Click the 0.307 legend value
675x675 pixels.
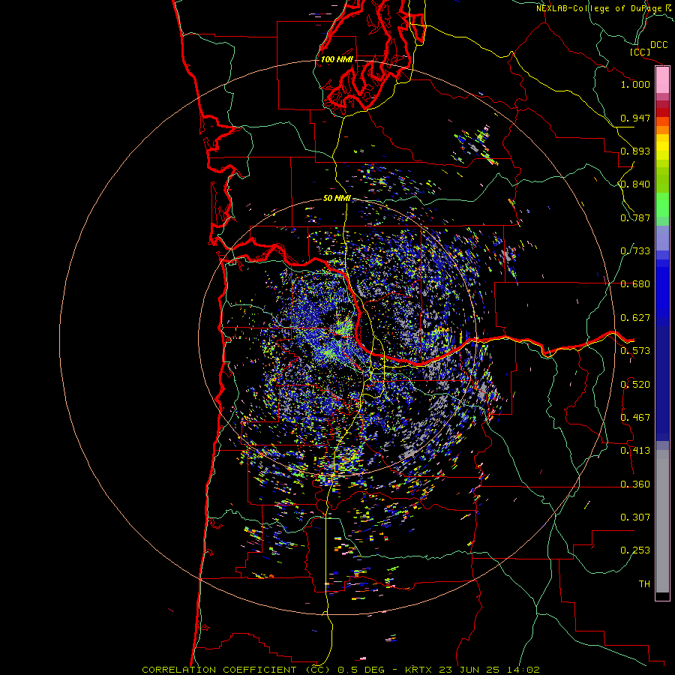[x=635, y=517]
